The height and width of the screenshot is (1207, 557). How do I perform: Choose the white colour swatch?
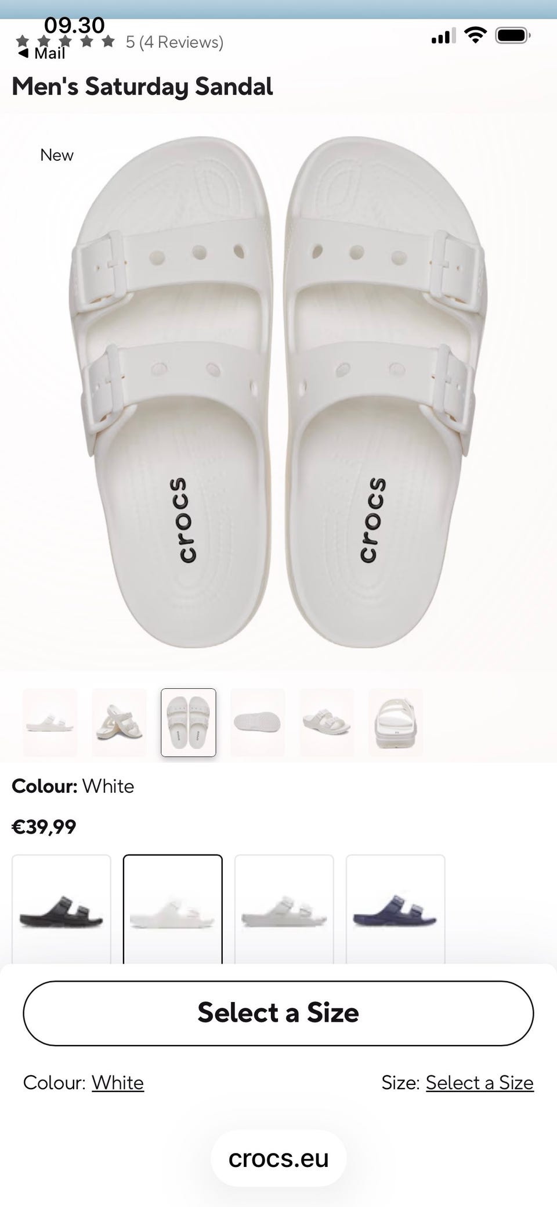click(x=173, y=909)
